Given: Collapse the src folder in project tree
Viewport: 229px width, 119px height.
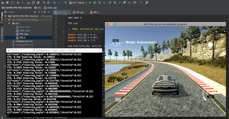Looking at the screenshot, I should [9, 23].
